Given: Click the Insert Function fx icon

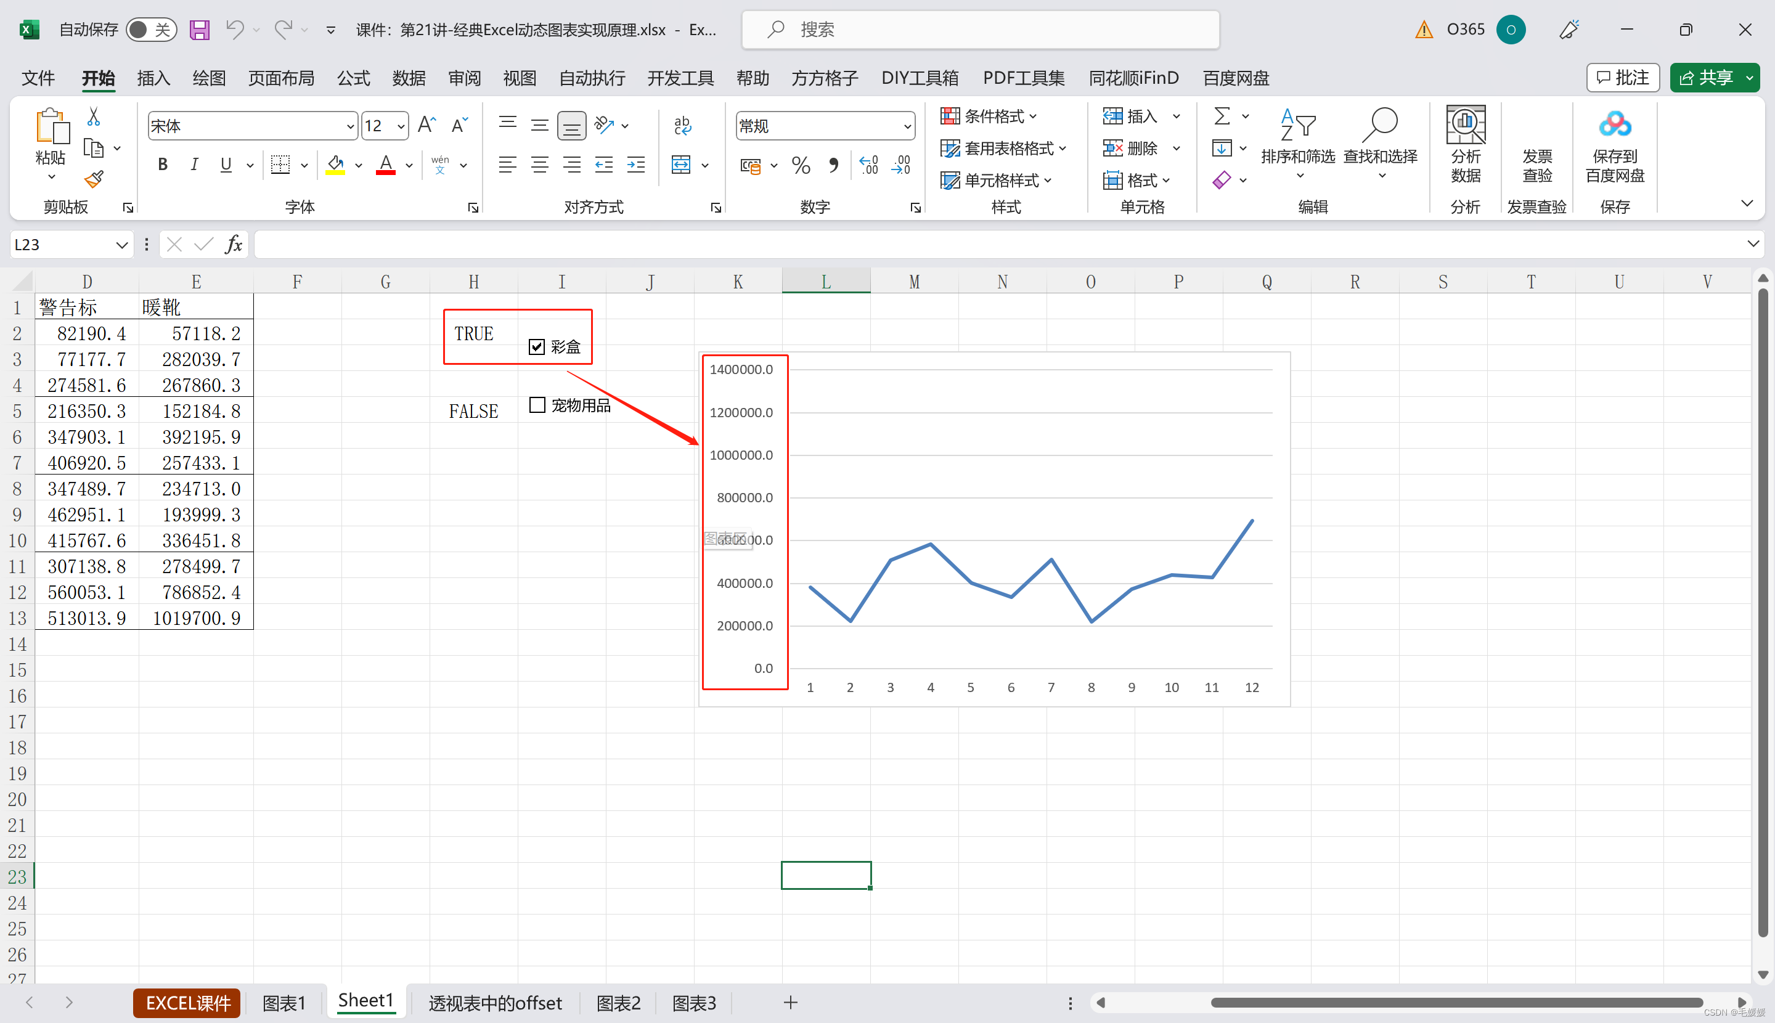Looking at the screenshot, I should tap(234, 245).
